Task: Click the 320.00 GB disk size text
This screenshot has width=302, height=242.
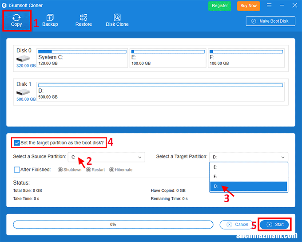Action: [26, 66]
